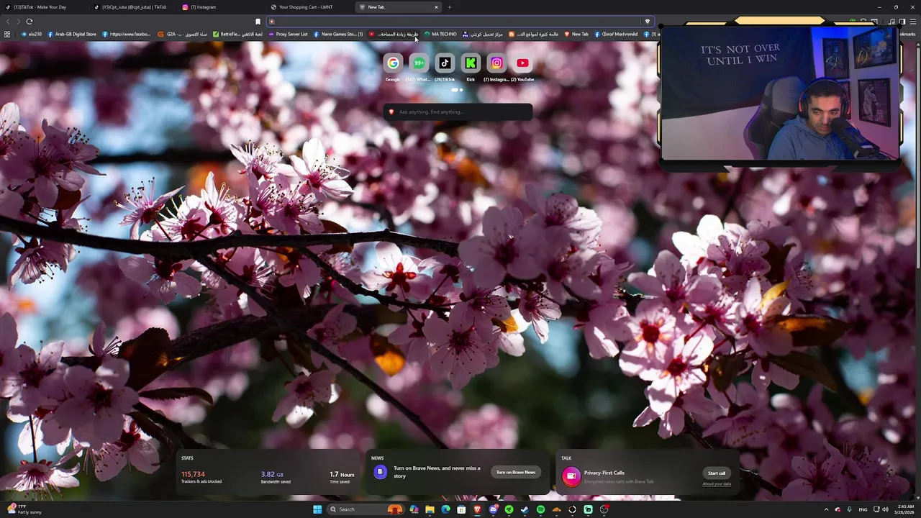Open Steam from the taskbar
Viewport: 921px width, 518px height.
(x=525, y=509)
